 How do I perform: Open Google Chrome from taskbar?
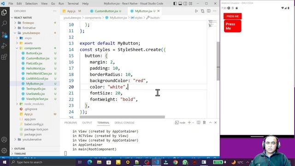tap(175, 162)
